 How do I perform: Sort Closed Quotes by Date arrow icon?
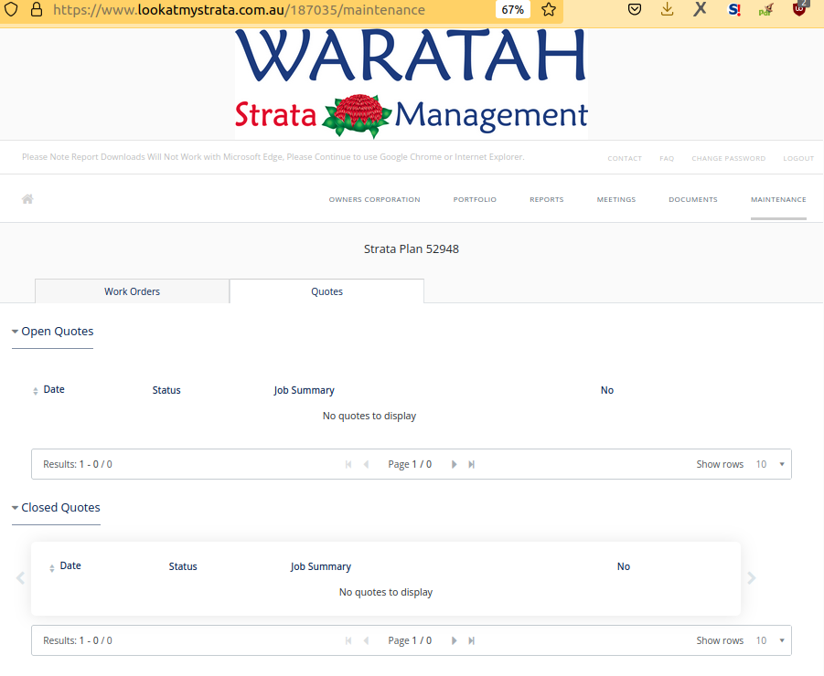pyautogui.click(x=51, y=568)
